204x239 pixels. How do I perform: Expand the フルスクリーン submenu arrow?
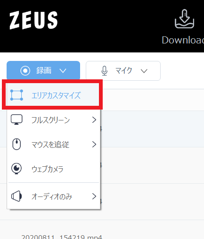pyautogui.click(x=94, y=120)
